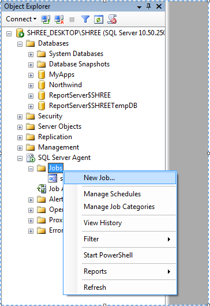Toggle the auto-hide pin icon

(x=149, y=6)
